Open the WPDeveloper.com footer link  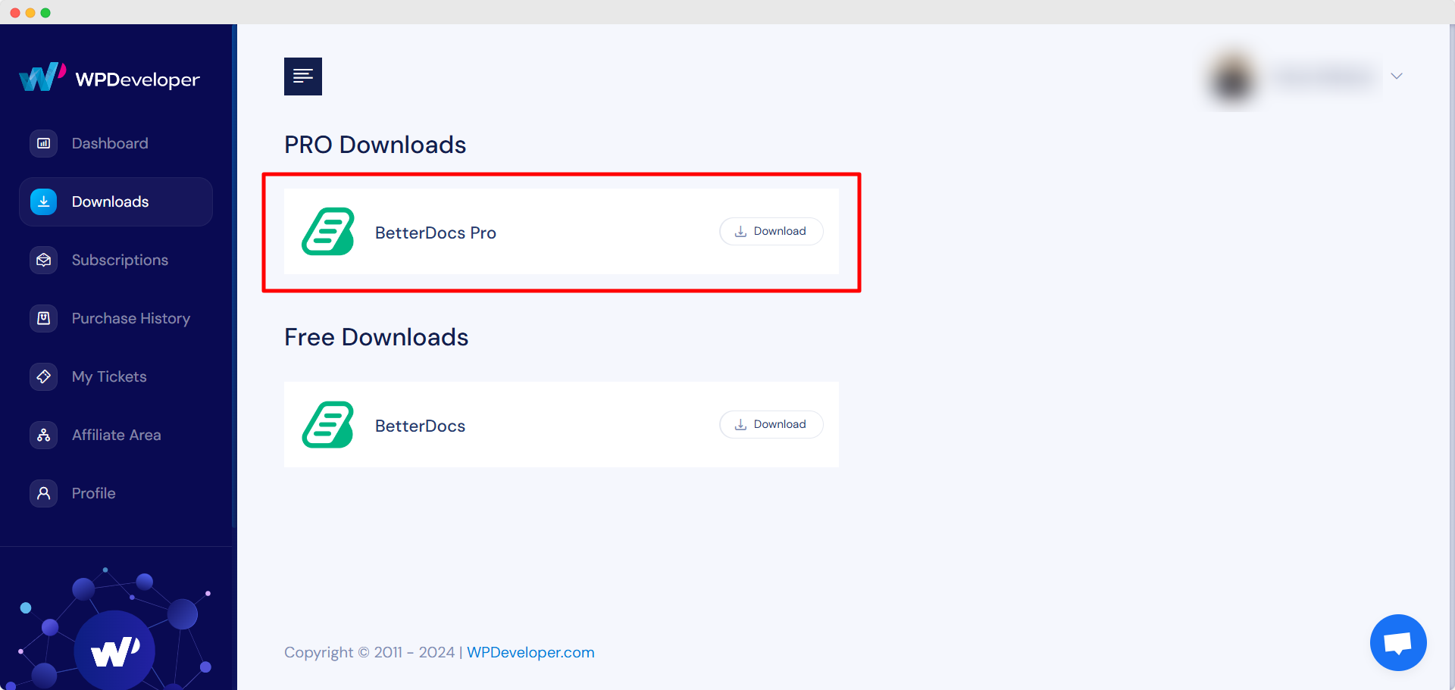530,652
